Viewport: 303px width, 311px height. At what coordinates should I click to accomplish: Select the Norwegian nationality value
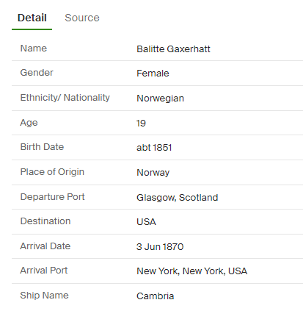click(160, 99)
